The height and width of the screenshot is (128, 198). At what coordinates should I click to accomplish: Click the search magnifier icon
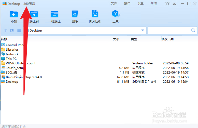point(193,30)
